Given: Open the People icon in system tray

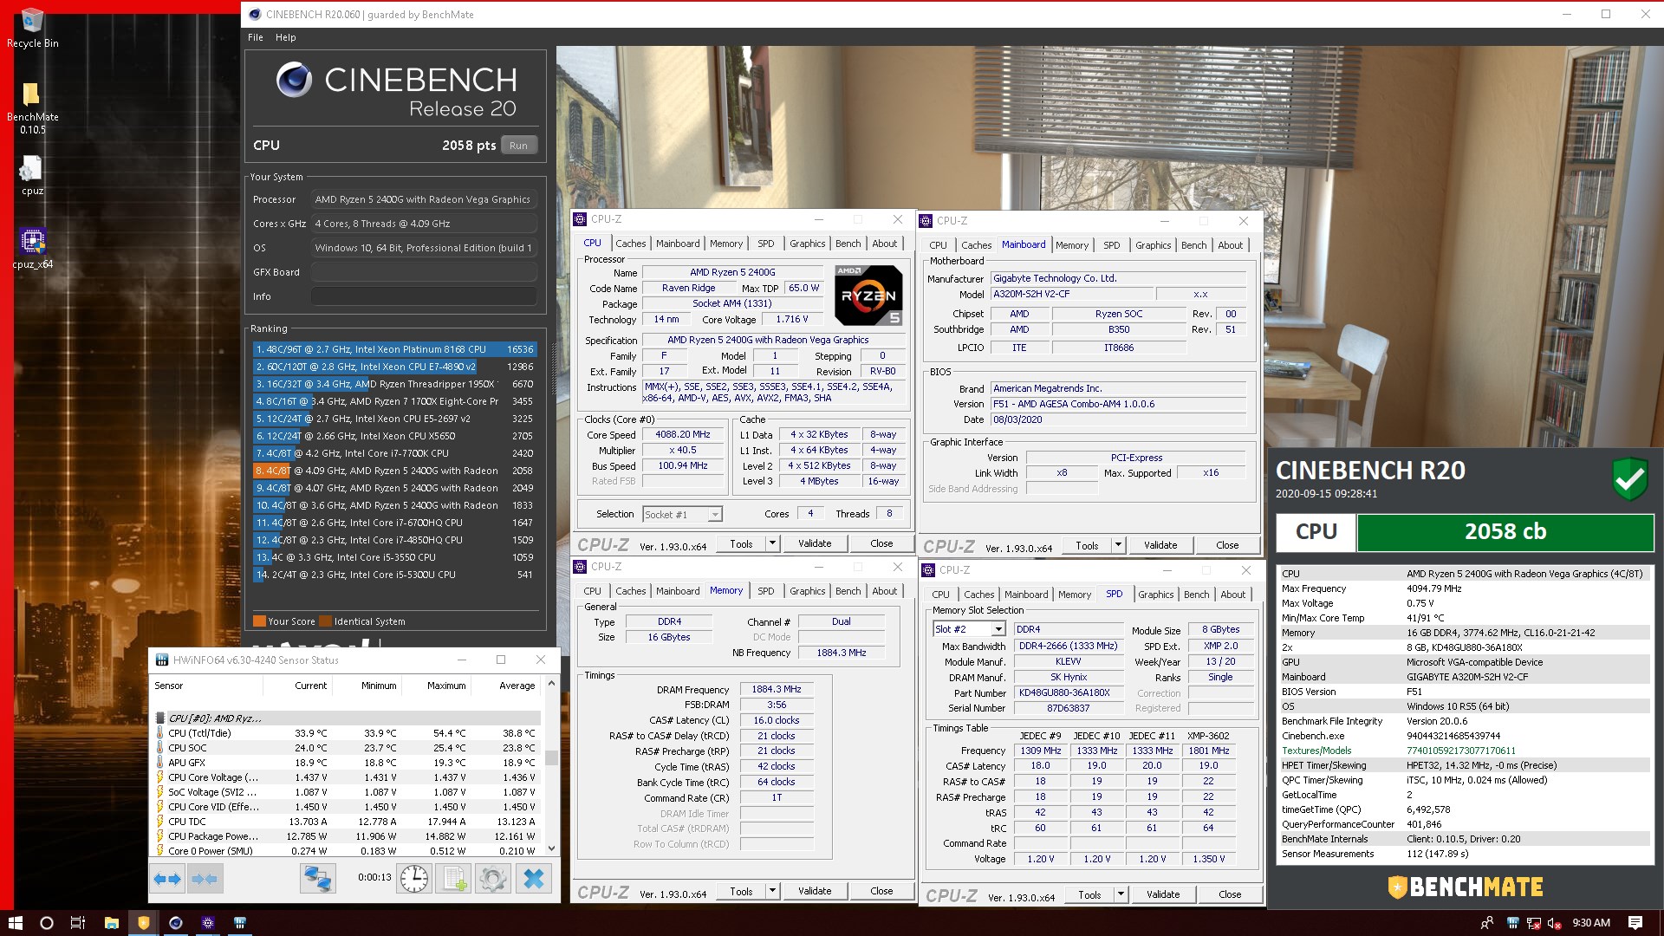Looking at the screenshot, I should 1486,923.
